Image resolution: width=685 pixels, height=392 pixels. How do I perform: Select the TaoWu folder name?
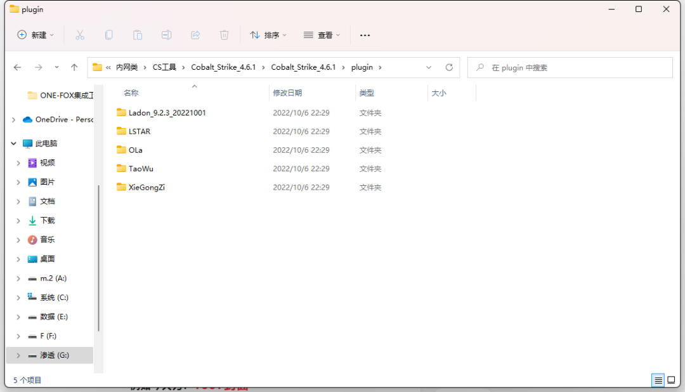point(141,169)
